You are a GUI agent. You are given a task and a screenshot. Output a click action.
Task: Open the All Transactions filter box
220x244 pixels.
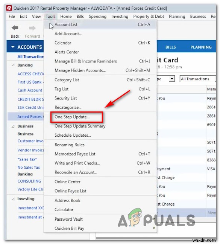tap(198, 79)
